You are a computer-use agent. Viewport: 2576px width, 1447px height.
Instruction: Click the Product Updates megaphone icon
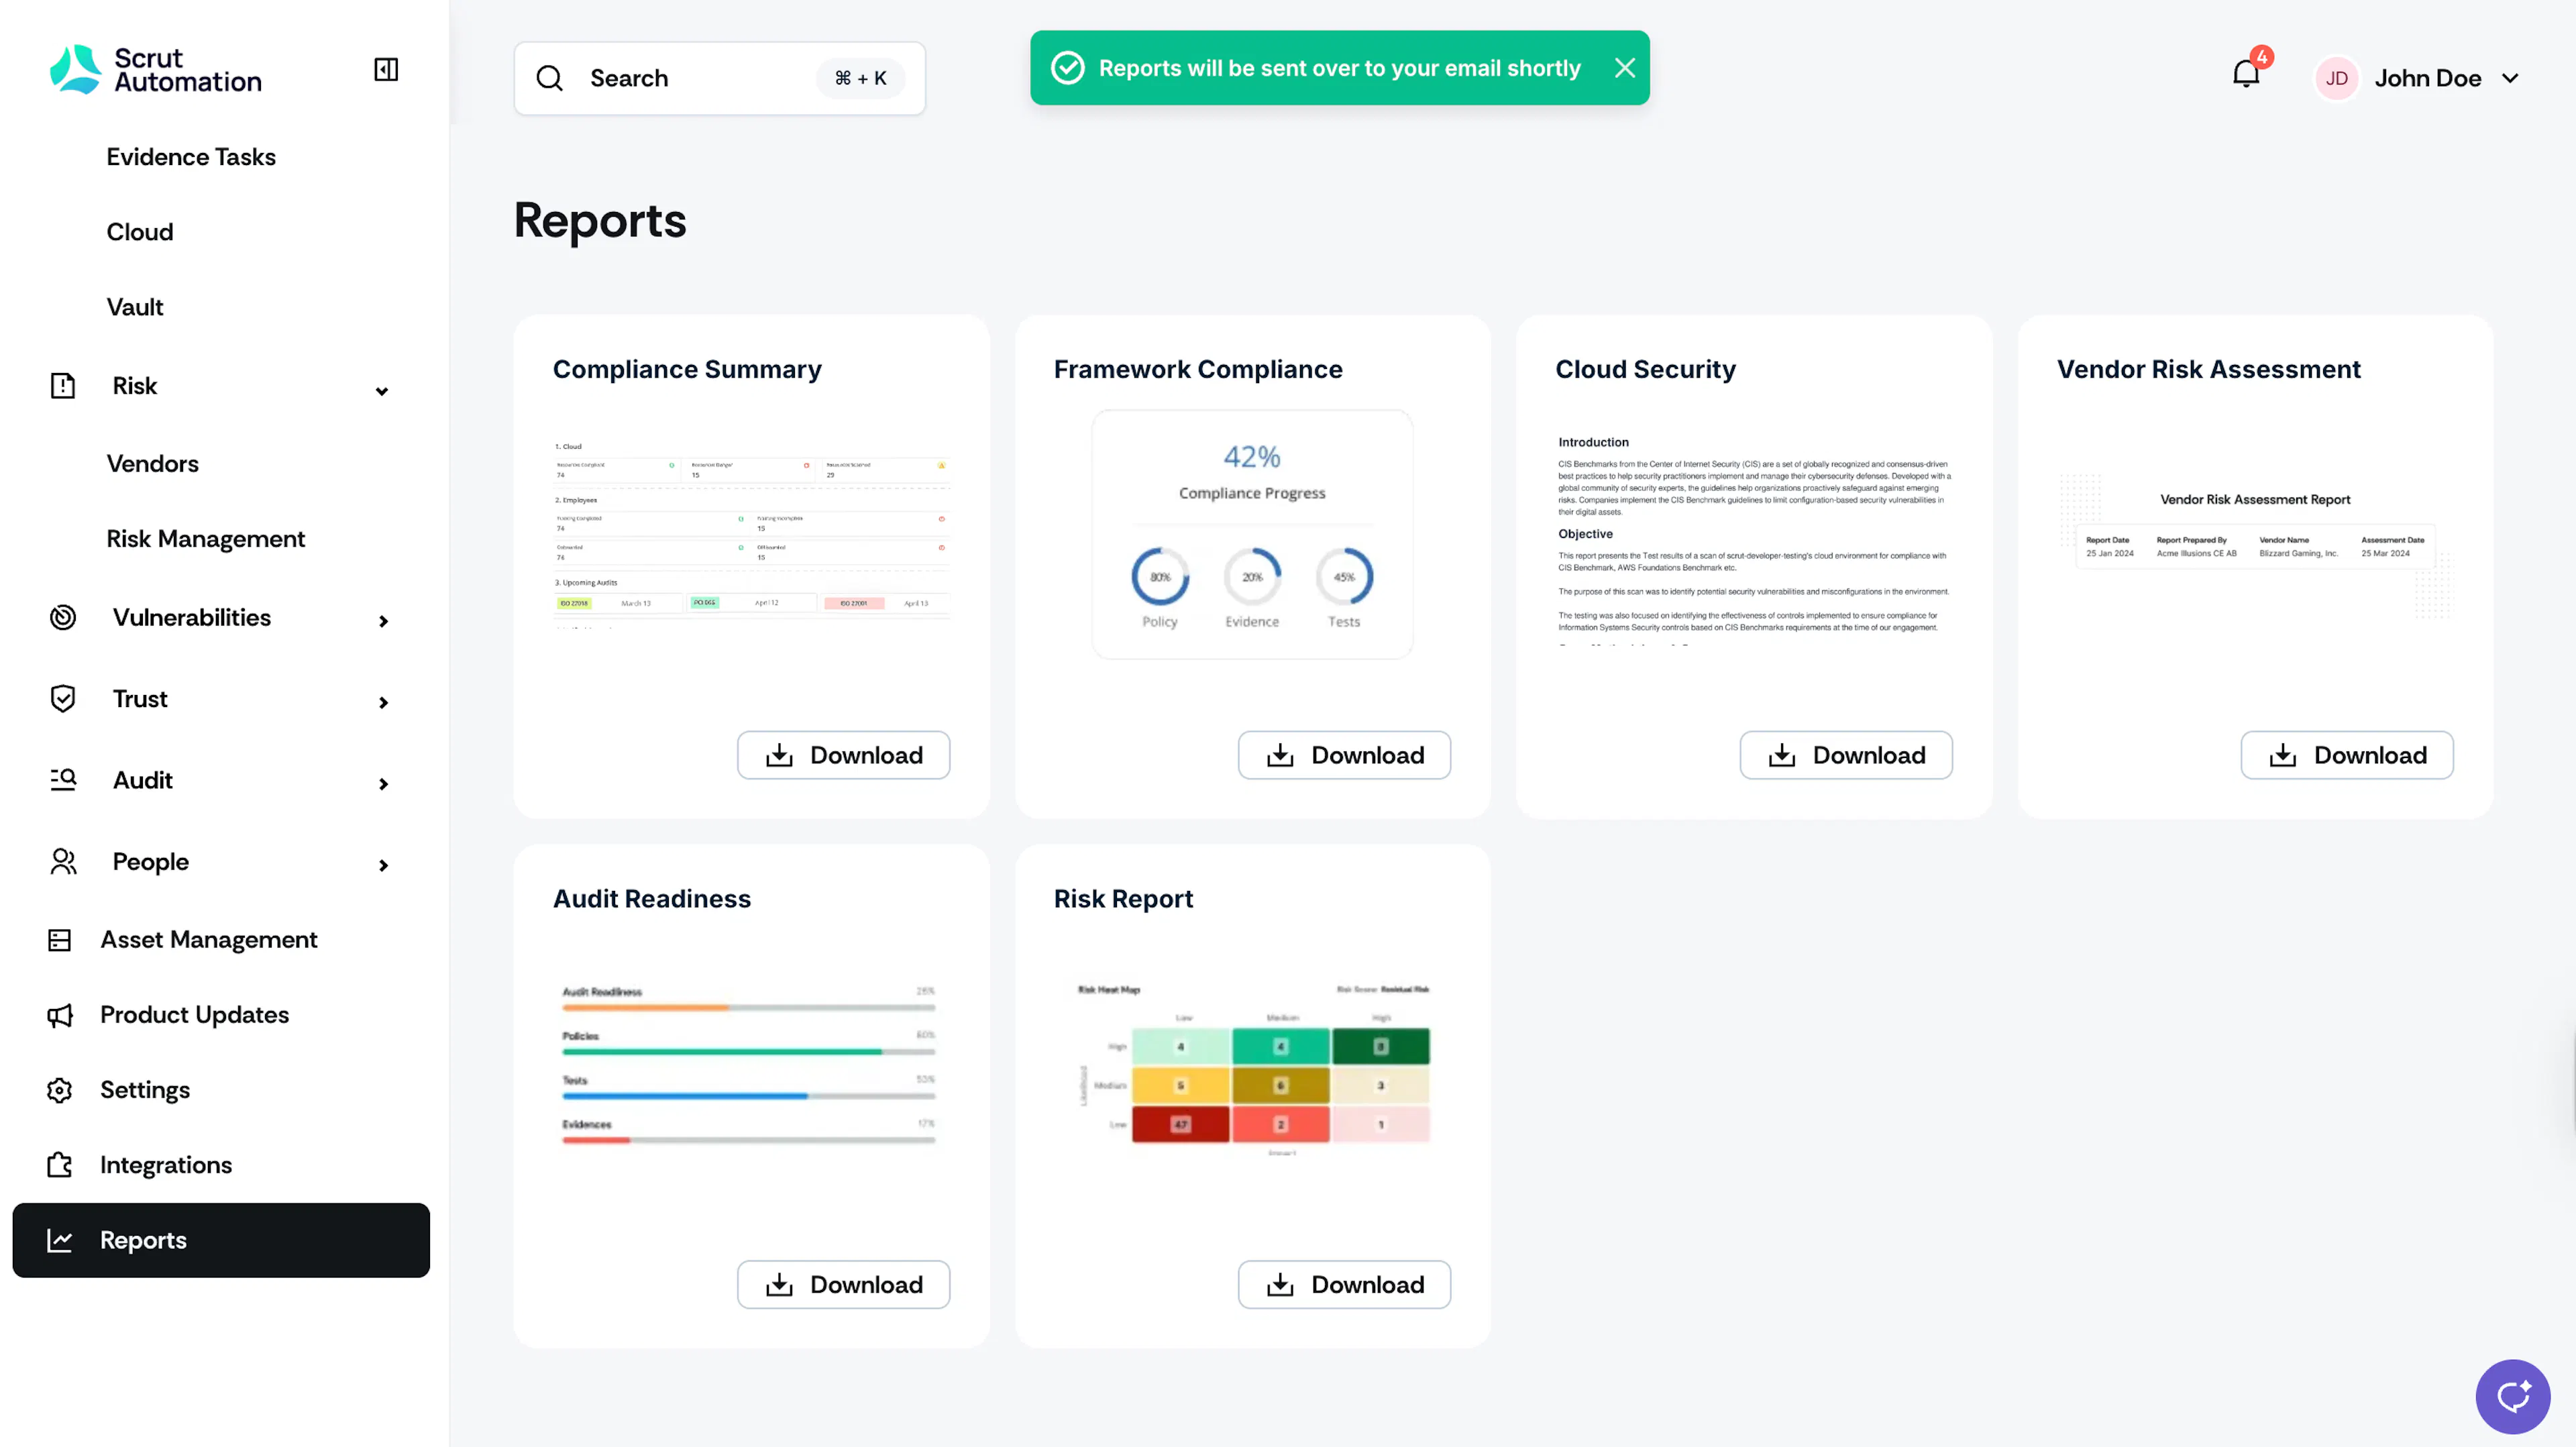tap(60, 1015)
